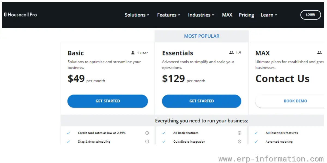The height and width of the screenshot is (163, 327).
Task: Click the checkmark beside All Basic features
Action: [x=164, y=133]
